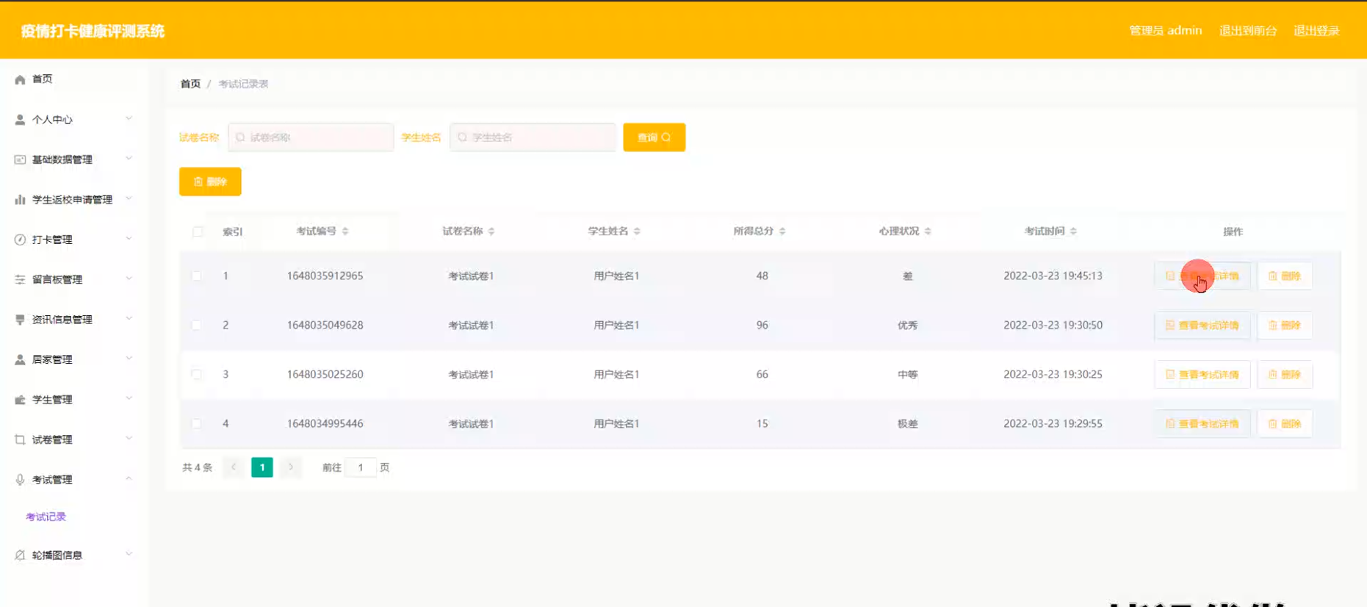1367x607 pixels.
Task: Go to next page with right arrow
Action: [291, 467]
